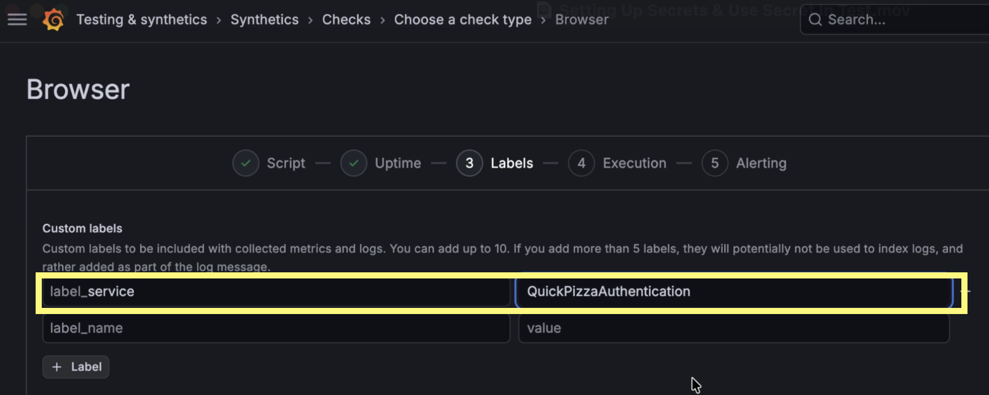Open the Execution configuration step
Screen dimensions: 989x395
634,163
